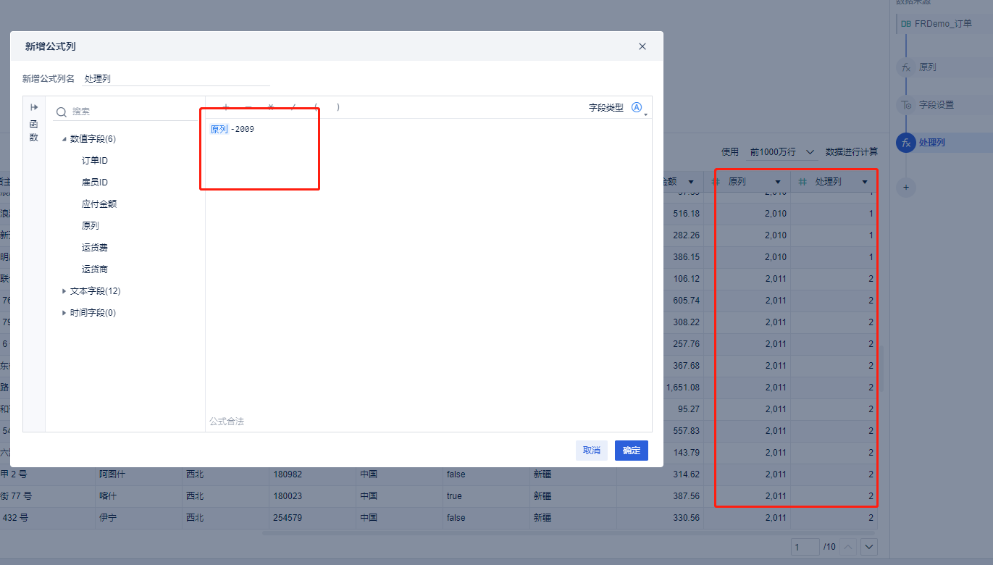Insert the closing parenthesis

tap(338, 107)
